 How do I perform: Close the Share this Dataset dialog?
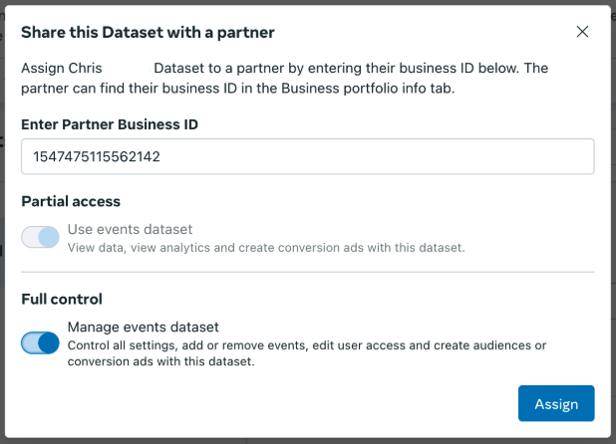pos(582,32)
